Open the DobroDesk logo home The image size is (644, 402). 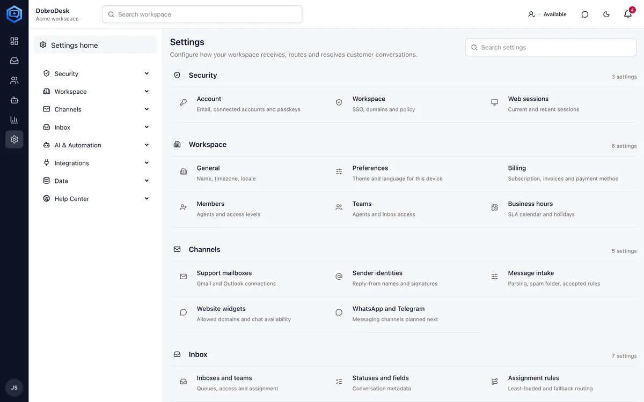click(x=14, y=14)
